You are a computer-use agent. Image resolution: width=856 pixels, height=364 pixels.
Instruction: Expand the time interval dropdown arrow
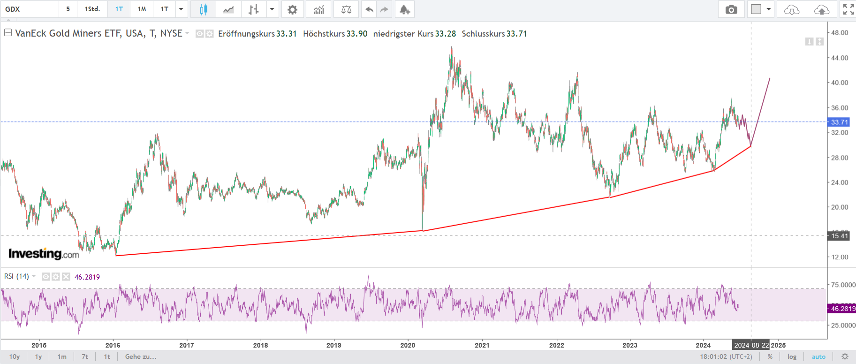pos(181,9)
